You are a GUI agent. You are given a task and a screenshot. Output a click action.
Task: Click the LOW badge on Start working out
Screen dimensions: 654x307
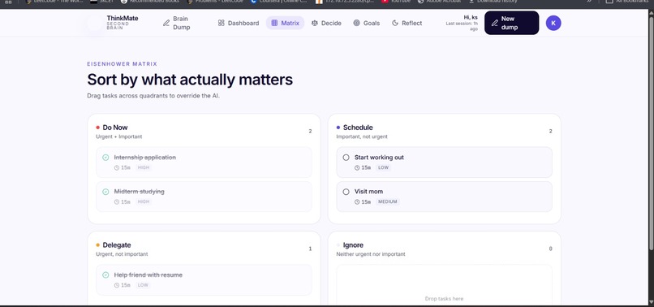click(383, 167)
